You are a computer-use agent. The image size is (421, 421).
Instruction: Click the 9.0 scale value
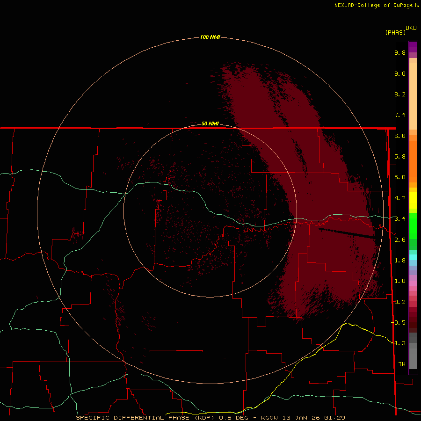pos(400,73)
